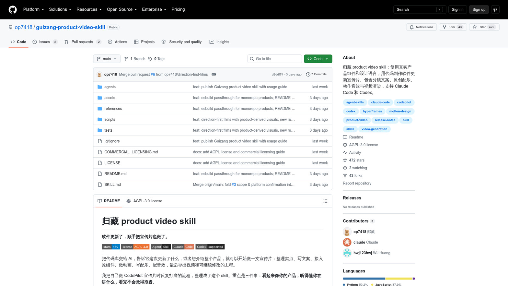The image size is (508, 286).
Task: Click the Sign up button
Action: coord(479,9)
